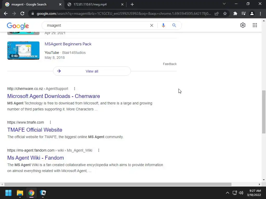Click into the msagent search field
The height and width of the screenshot is (199, 266).
(x=97, y=25)
